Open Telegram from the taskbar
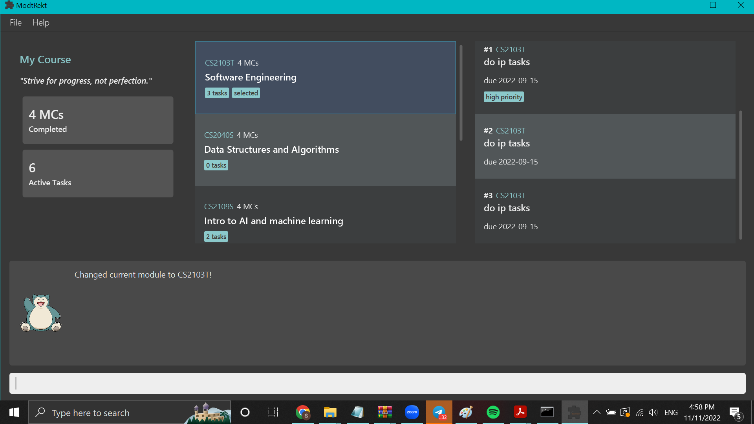 [x=439, y=412]
